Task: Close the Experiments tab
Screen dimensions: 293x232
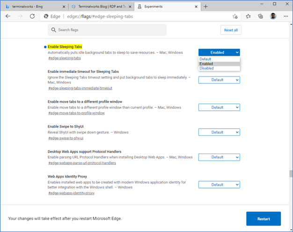Action: 196,7
